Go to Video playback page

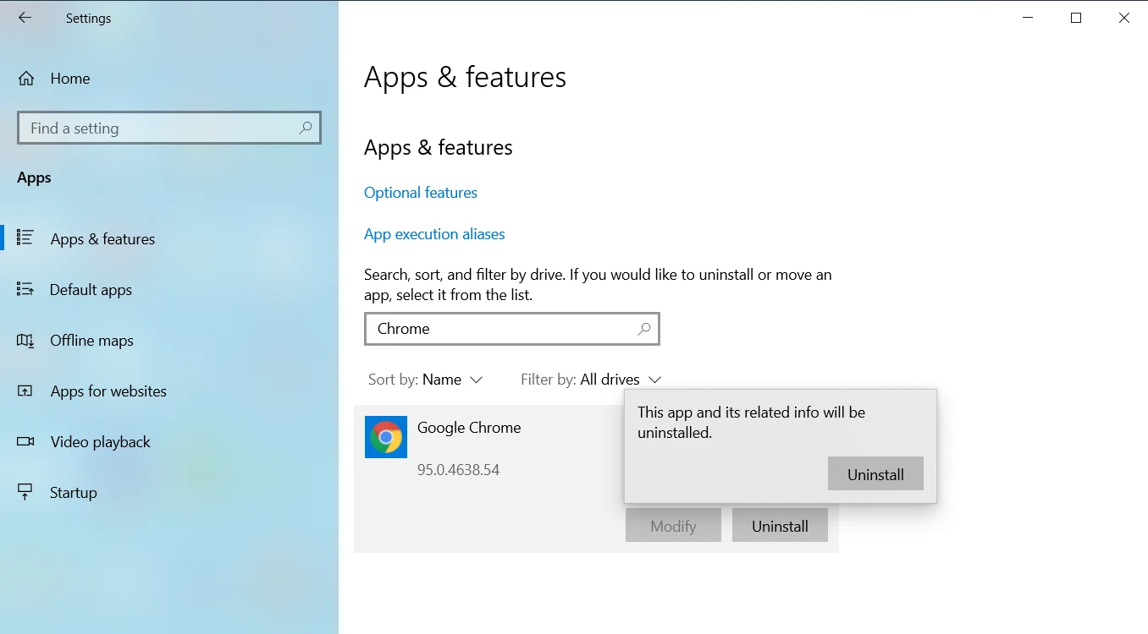(100, 442)
